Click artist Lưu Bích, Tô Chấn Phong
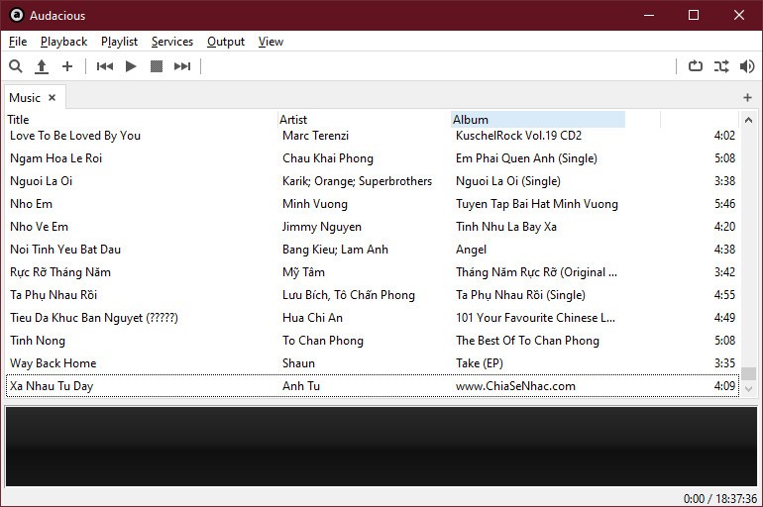The width and height of the screenshot is (763, 507). (349, 295)
